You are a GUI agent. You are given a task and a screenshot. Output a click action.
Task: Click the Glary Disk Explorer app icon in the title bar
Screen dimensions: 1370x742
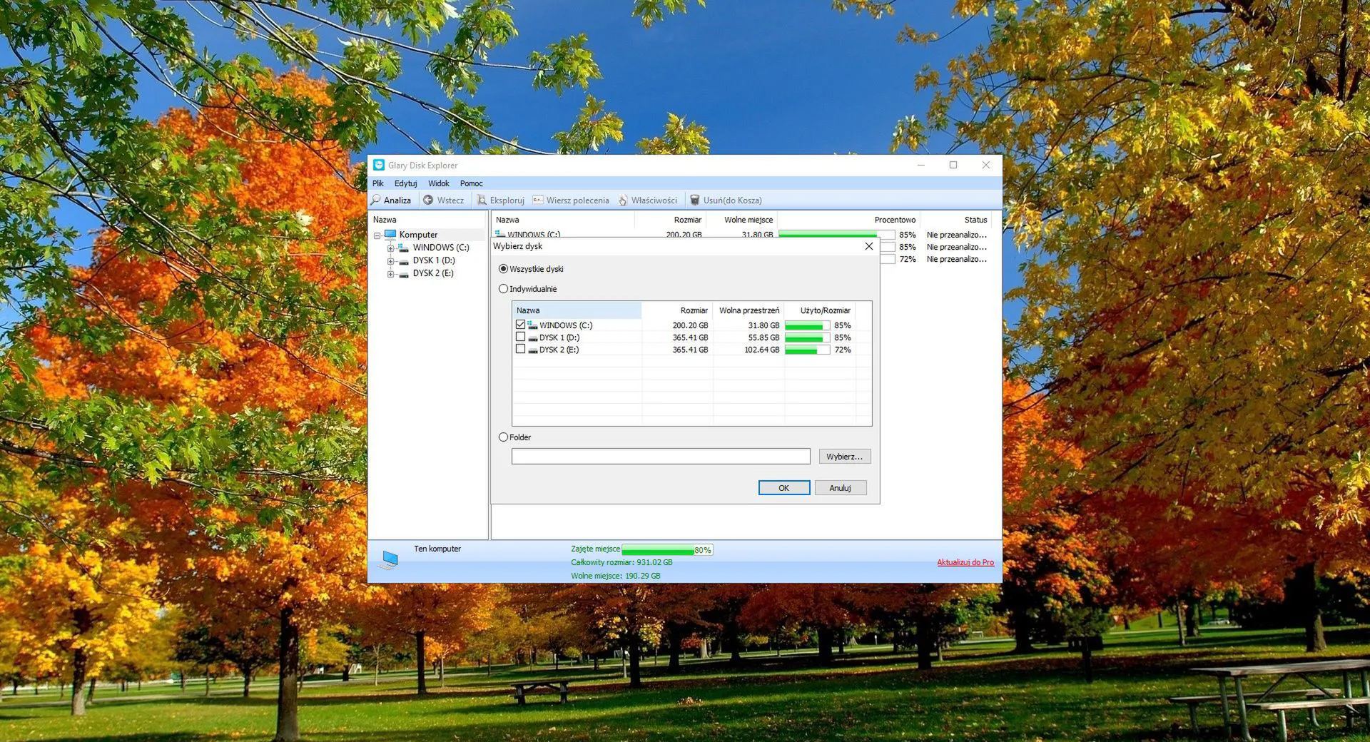click(379, 165)
